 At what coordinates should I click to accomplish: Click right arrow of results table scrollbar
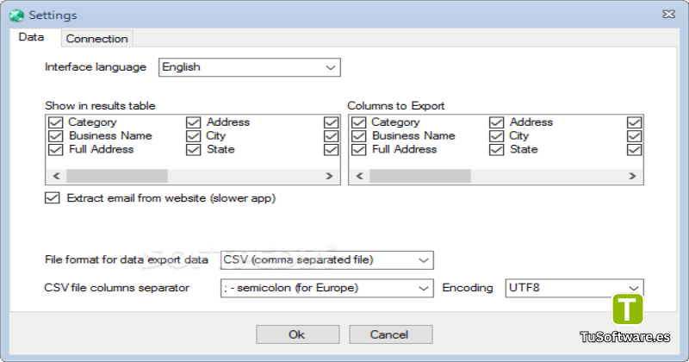[329, 176]
